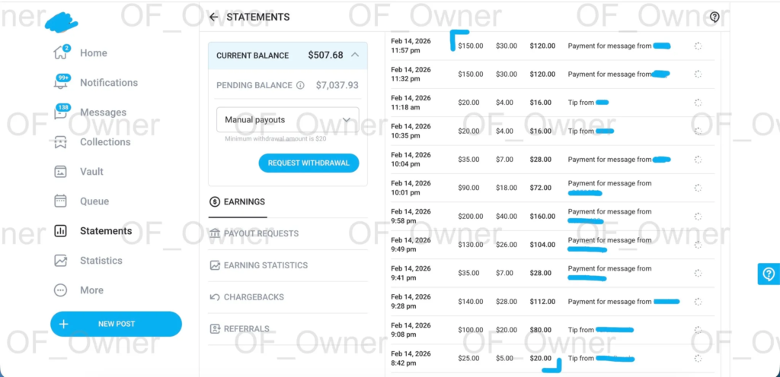Click pending balance info icon

click(x=300, y=85)
